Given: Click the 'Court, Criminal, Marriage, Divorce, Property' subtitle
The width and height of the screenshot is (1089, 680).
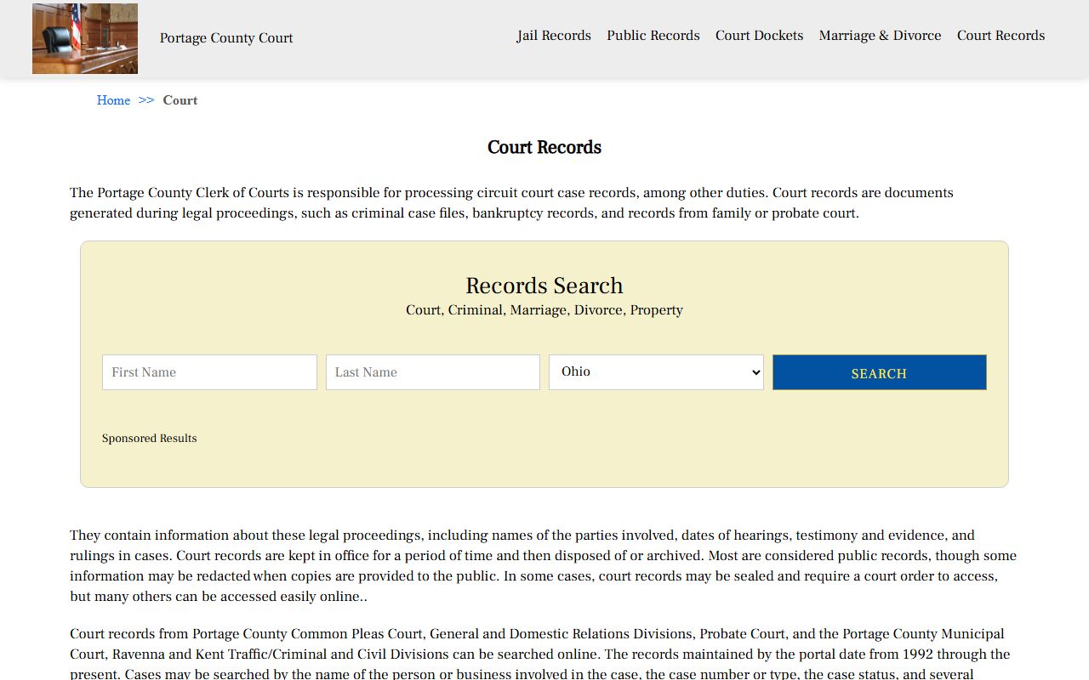Looking at the screenshot, I should [544, 310].
